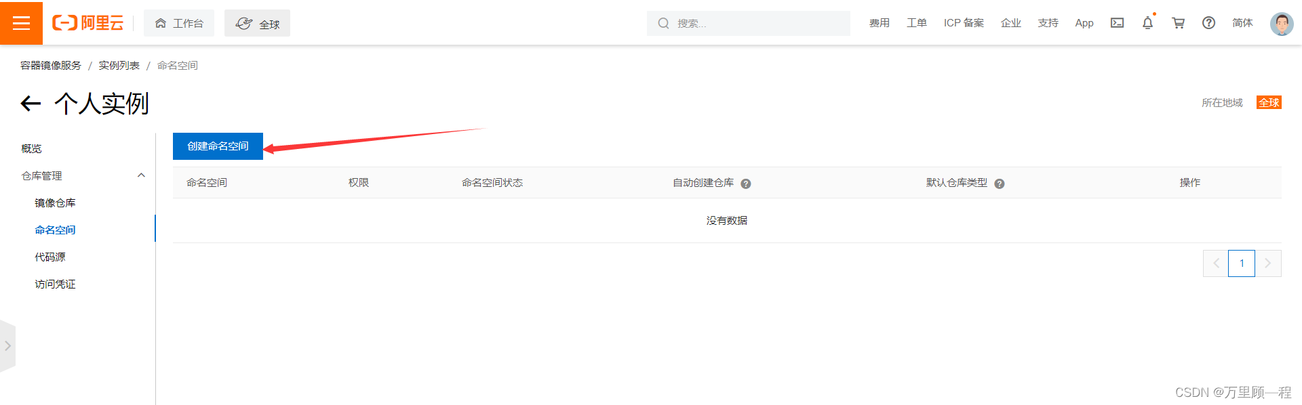
Task: Open the help question mark icon
Action: pyautogui.click(x=1208, y=23)
